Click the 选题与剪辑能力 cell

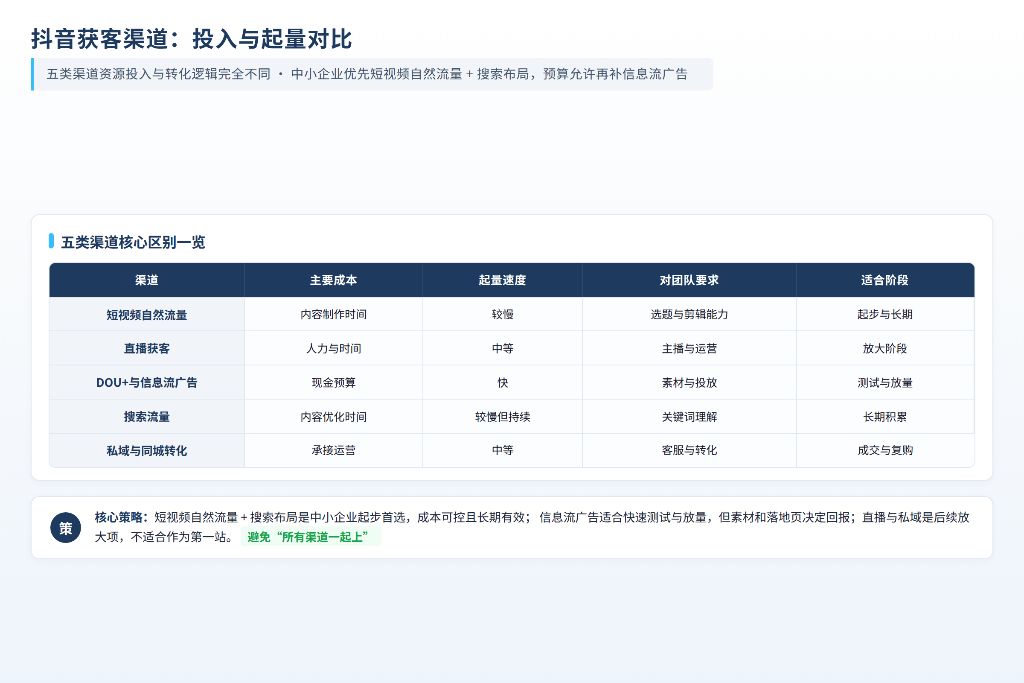(689, 315)
